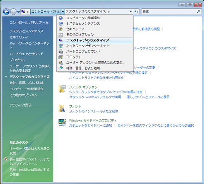Expand arrow after デスクトップのカスタマイズ breadcrumb
This screenshot has height=184, width=204.
[x=109, y=12]
